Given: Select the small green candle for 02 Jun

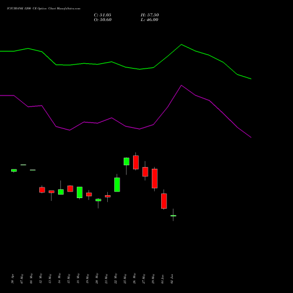Looking at the screenshot, I should coord(173,216).
